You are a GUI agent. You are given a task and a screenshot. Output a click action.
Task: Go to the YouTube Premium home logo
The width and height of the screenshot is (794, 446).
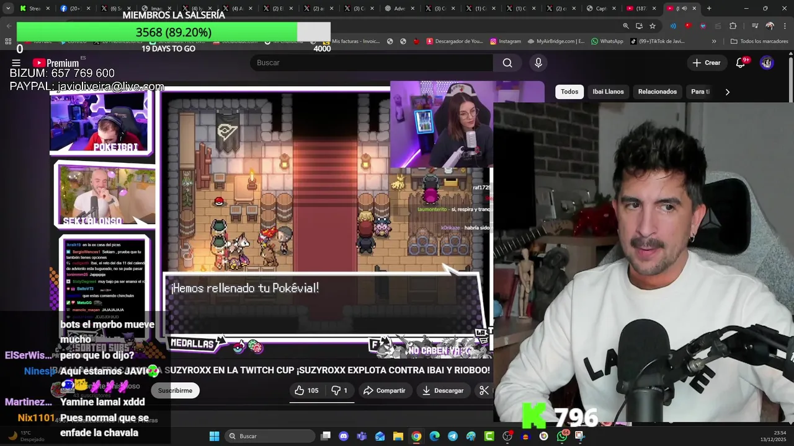click(56, 63)
